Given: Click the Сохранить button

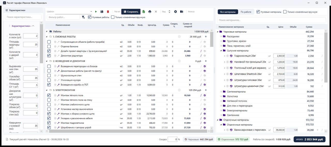Looking at the screenshot, I should point(131,12).
